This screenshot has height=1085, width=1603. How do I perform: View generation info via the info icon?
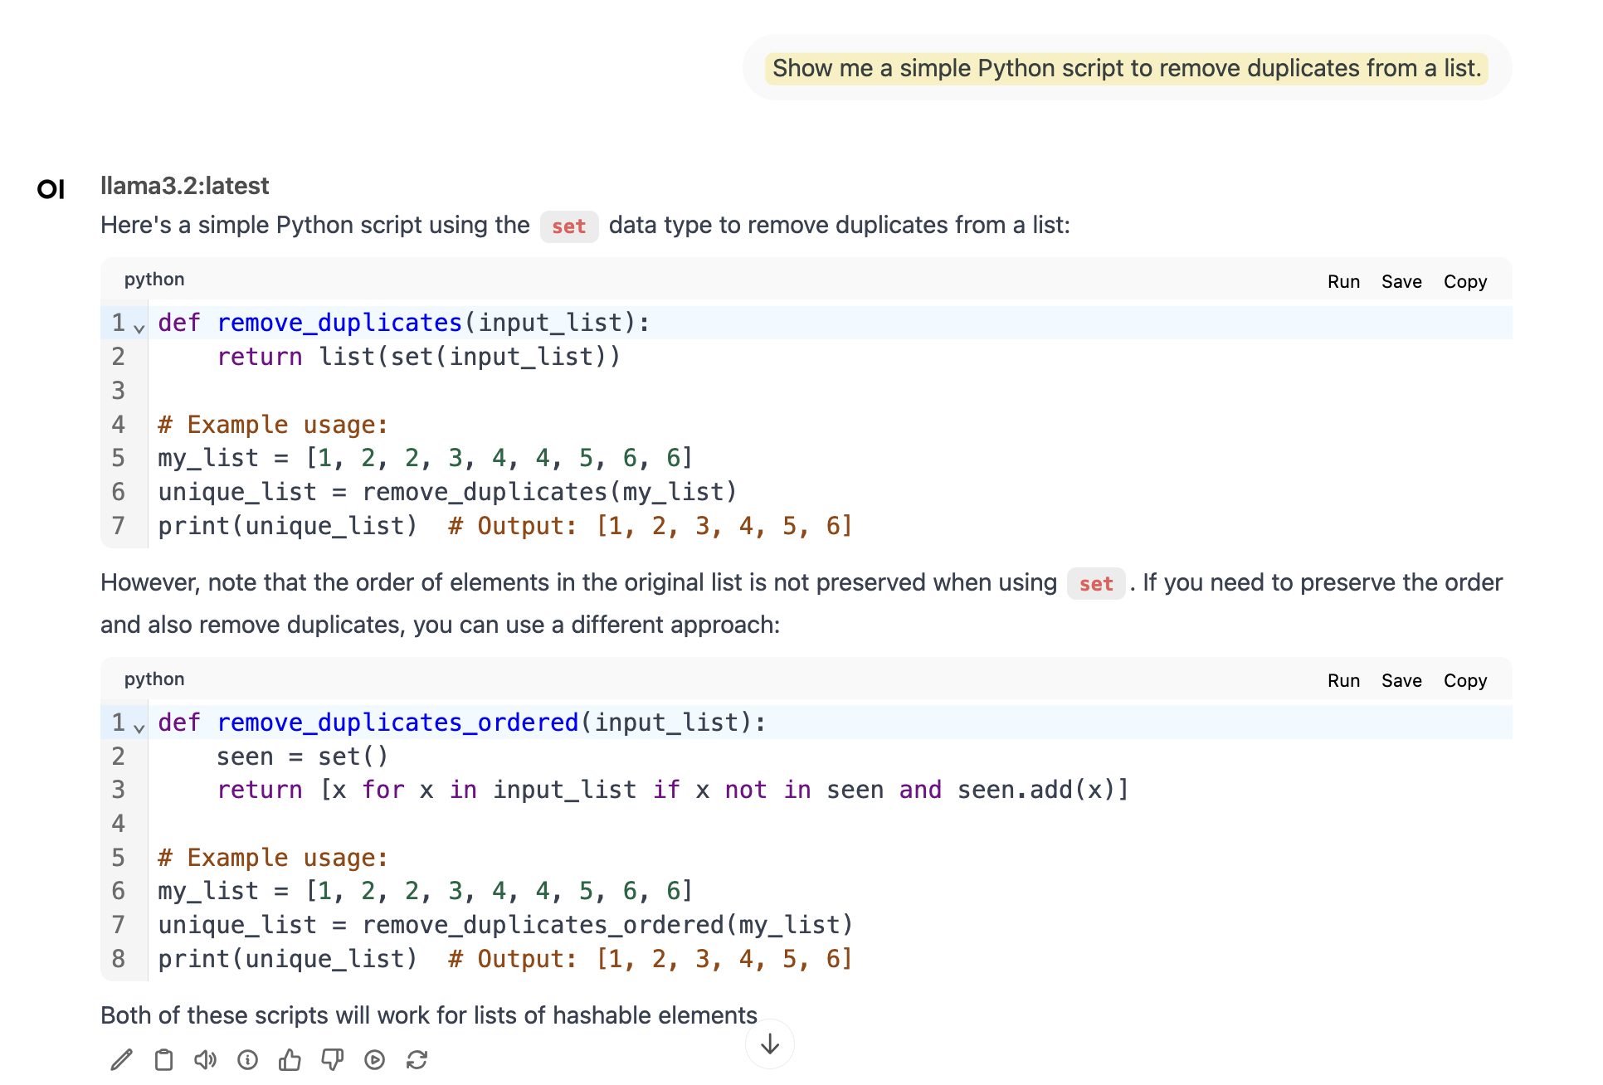click(247, 1059)
